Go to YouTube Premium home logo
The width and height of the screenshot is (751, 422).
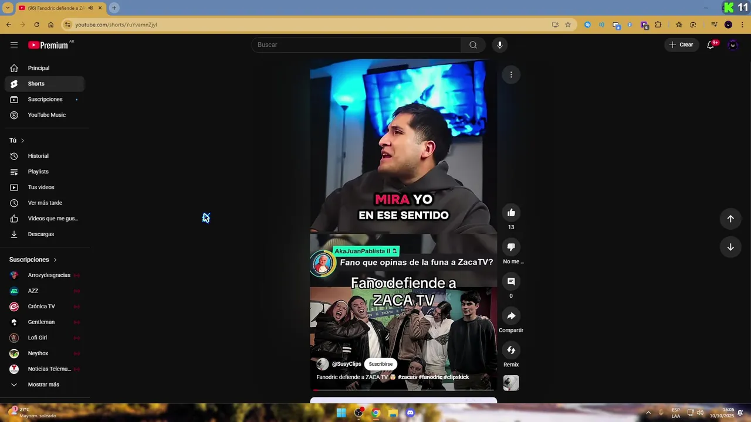tap(48, 45)
